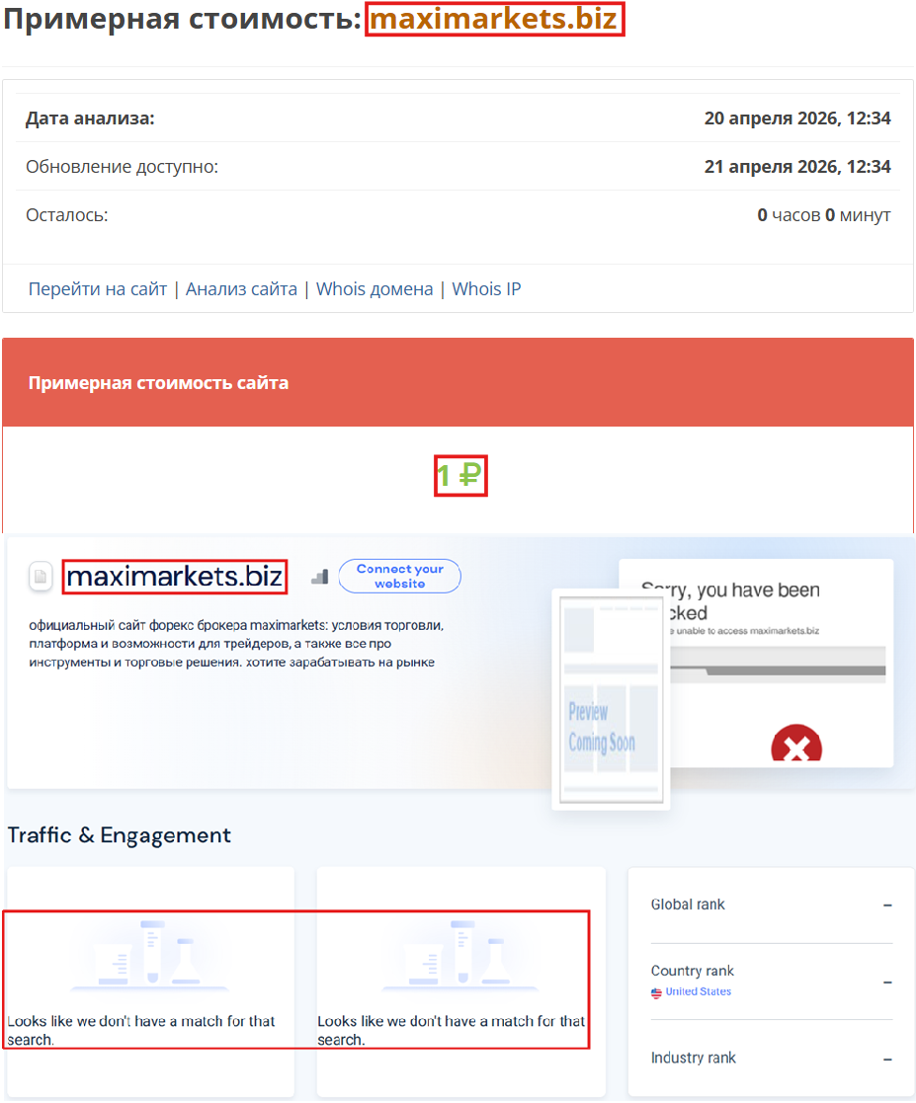Click the United States flag icon
This screenshot has width=916, height=1103.
tap(656, 992)
